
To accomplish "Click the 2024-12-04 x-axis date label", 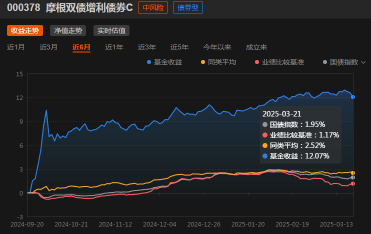I will point(159,224).
